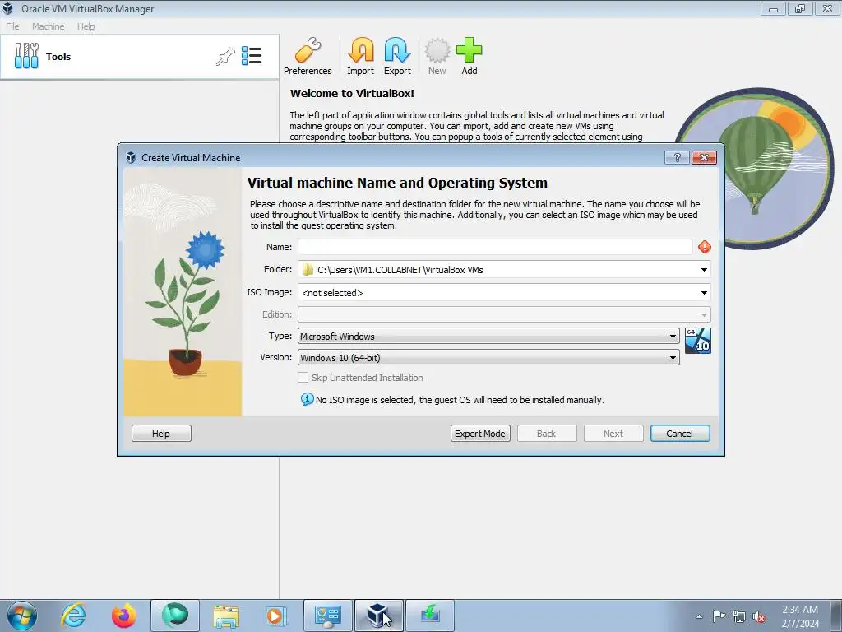This screenshot has width=842, height=632.
Task: Open the installer icon on taskbar
Action: (x=429, y=616)
